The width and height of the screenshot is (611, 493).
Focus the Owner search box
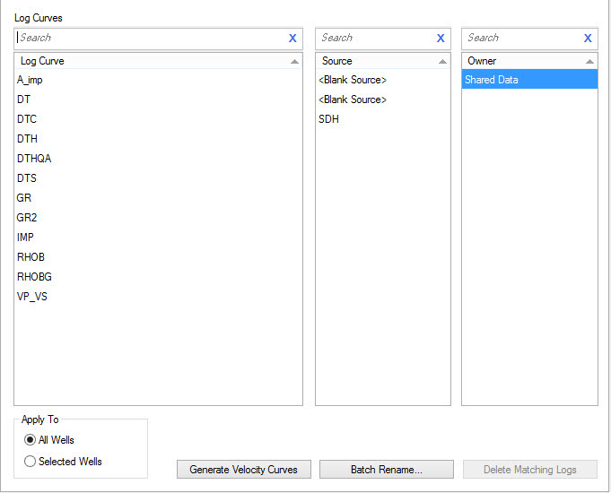pyautogui.click(x=520, y=39)
